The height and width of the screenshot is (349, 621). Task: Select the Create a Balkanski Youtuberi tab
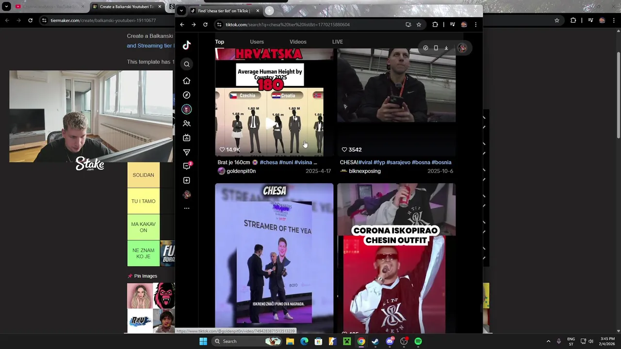pos(127,7)
